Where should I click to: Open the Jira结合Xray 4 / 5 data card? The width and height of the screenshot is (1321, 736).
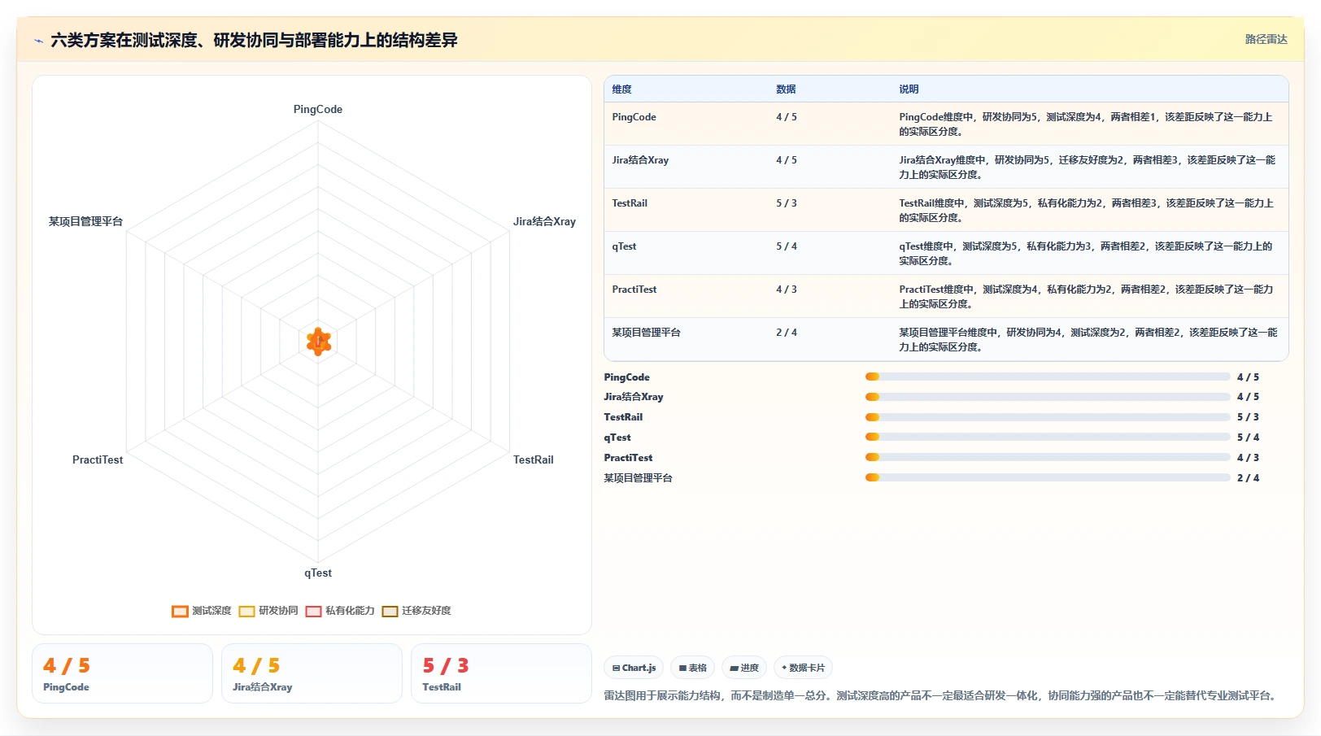point(312,673)
